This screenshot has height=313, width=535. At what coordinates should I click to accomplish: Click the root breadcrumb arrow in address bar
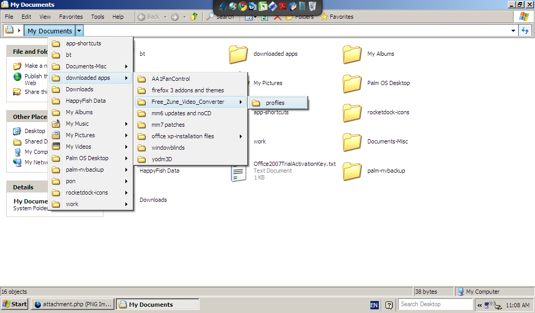19,31
